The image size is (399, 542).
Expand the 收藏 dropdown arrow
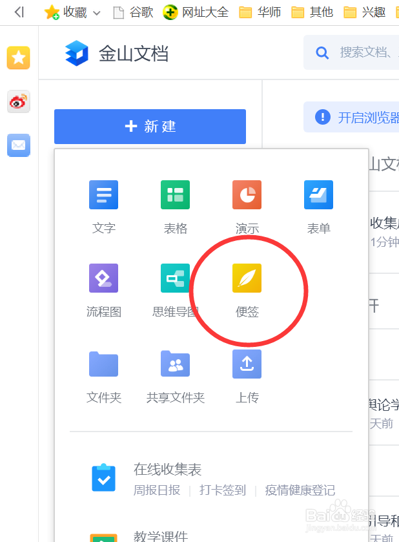97,14
